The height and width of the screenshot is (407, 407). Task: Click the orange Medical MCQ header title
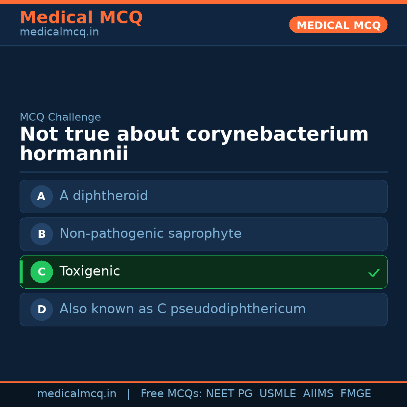81,18
